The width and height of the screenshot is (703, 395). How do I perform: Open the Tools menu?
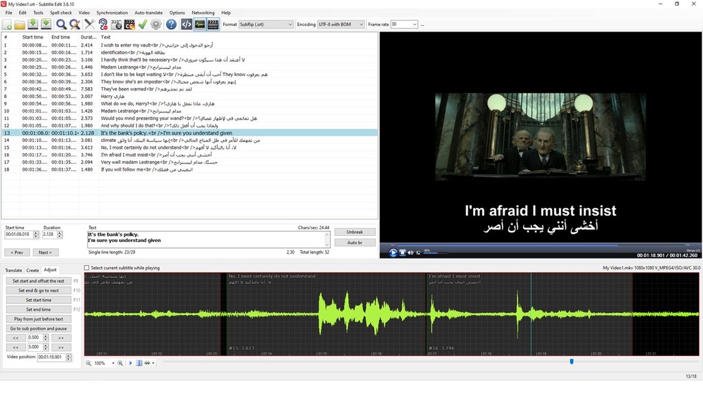[x=38, y=13]
